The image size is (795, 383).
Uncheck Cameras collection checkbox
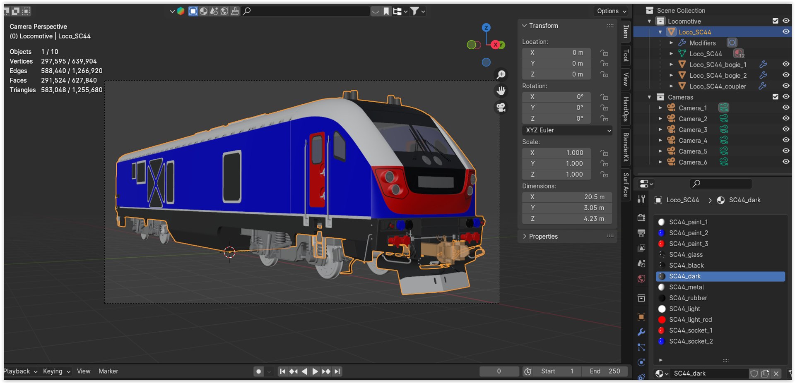[776, 97]
